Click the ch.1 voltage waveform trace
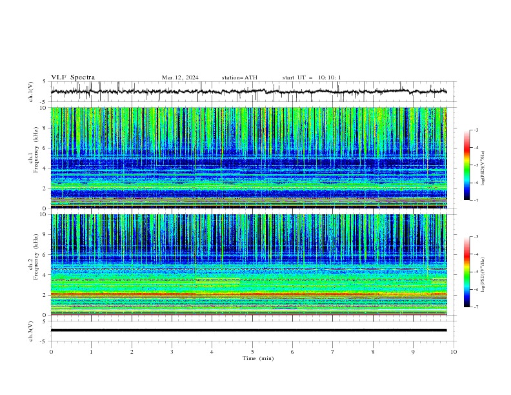 point(248,92)
